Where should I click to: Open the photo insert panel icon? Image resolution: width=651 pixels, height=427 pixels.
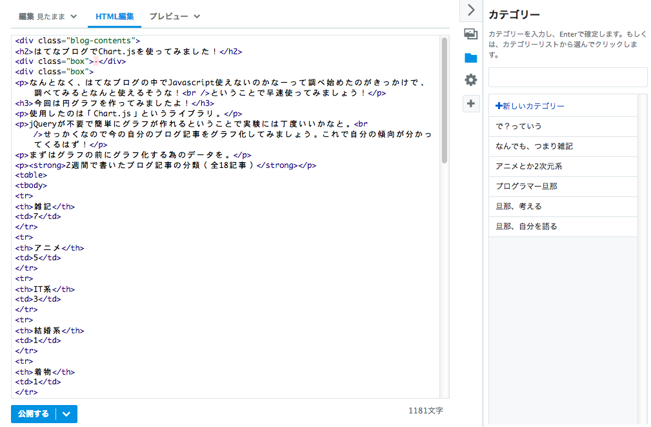pos(471,34)
